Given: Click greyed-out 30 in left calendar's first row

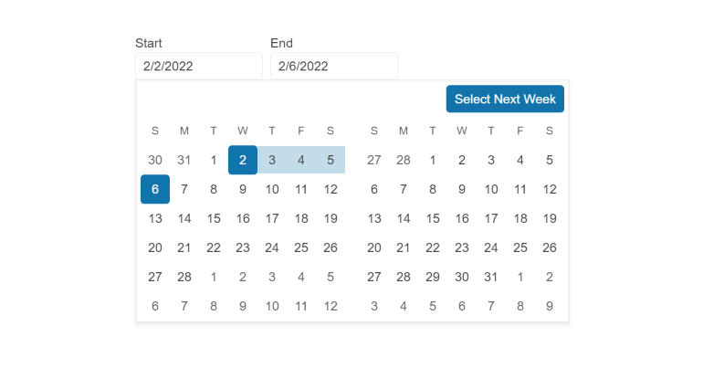Looking at the screenshot, I should [155, 160].
